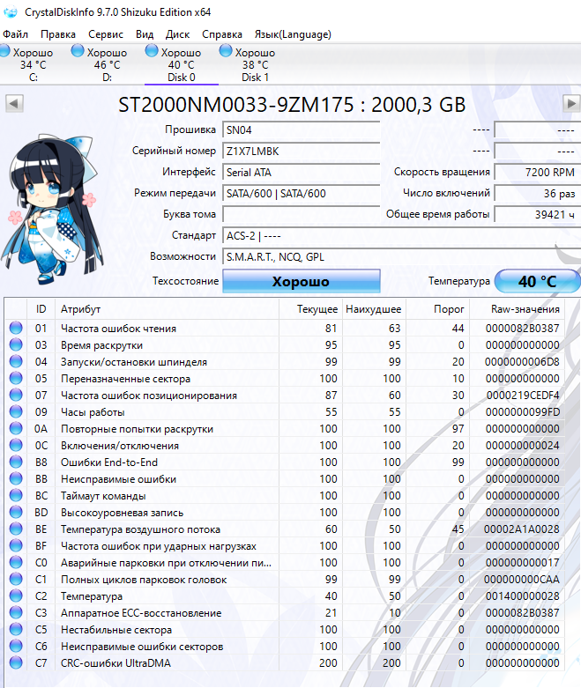Select the Переназначенные сектора row text
The height and width of the screenshot is (688, 581).
click(x=125, y=378)
